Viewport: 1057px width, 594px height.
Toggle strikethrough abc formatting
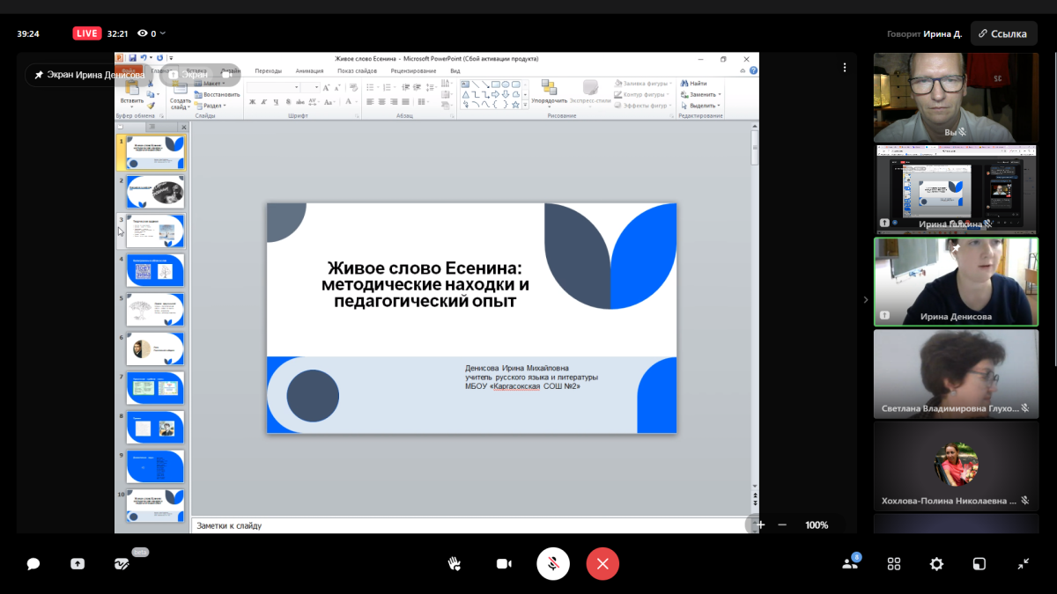pos(299,102)
